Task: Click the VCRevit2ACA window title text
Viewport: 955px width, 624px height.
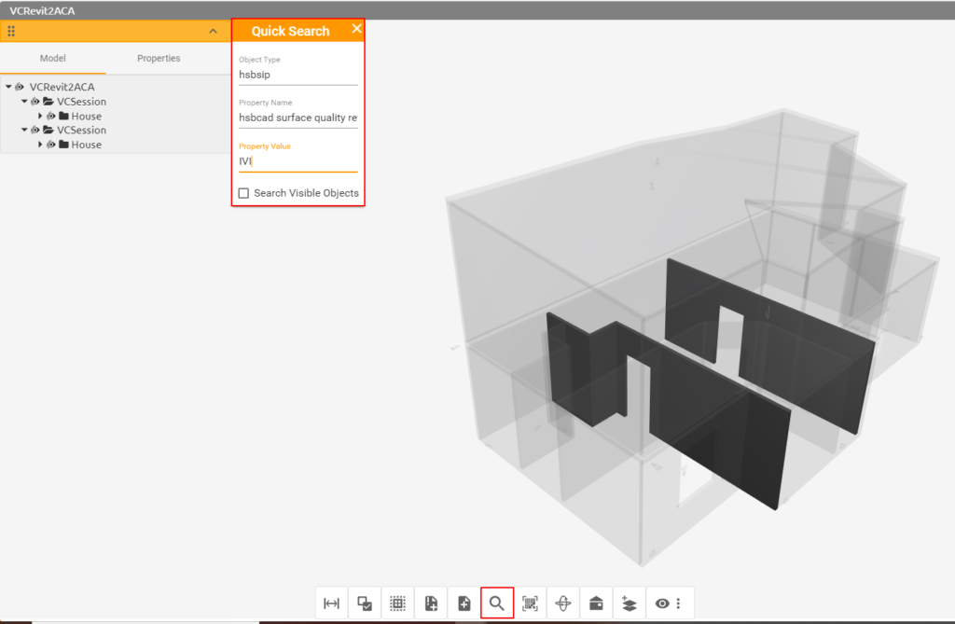Action: [42, 11]
